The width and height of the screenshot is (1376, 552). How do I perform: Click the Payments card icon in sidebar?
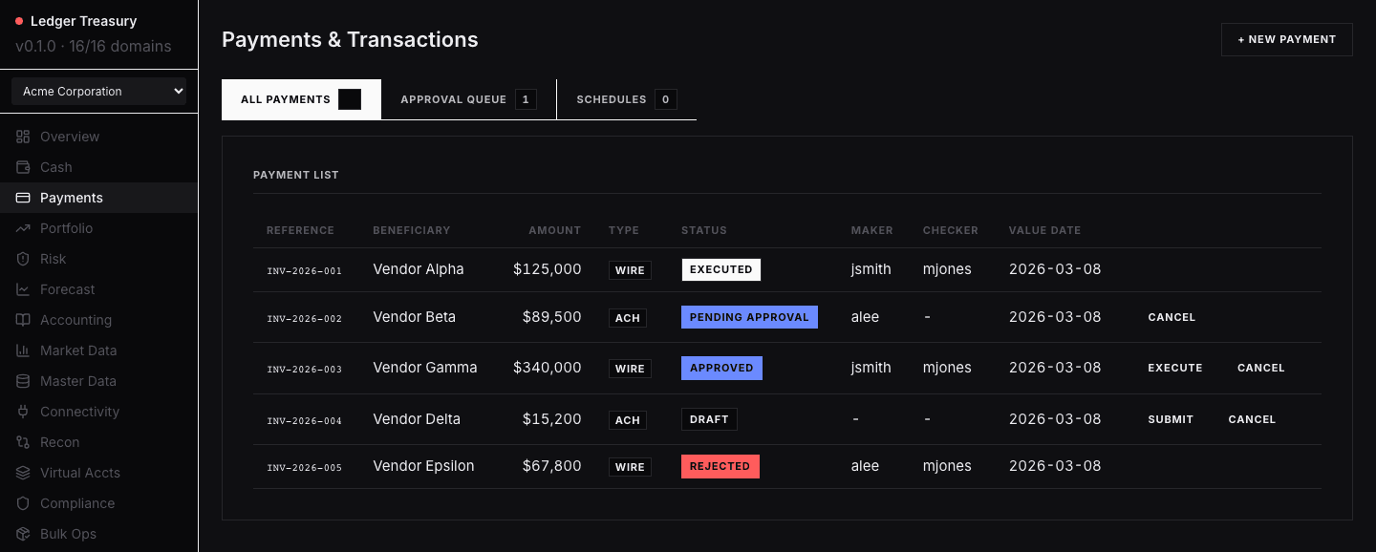pyautogui.click(x=23, y=198)
